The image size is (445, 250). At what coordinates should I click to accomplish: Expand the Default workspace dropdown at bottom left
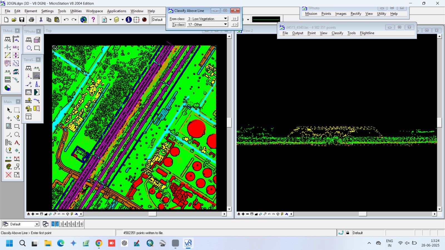[36, 224]
